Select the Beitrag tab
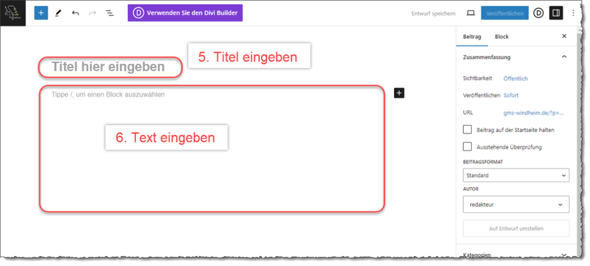This screenshot has width=590, height=266. pos(471,36)
